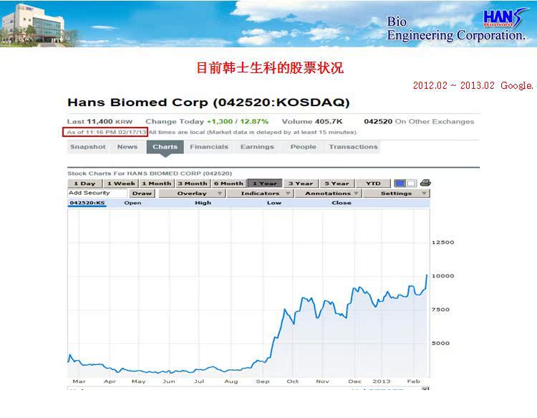Click the Hans Biomed logo
The image size is (537, 418).
pyautogui.click(x=505, y=17)
